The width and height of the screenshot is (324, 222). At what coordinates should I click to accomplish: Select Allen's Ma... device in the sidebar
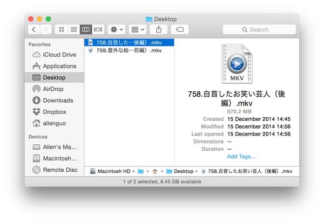click(54, 147)
